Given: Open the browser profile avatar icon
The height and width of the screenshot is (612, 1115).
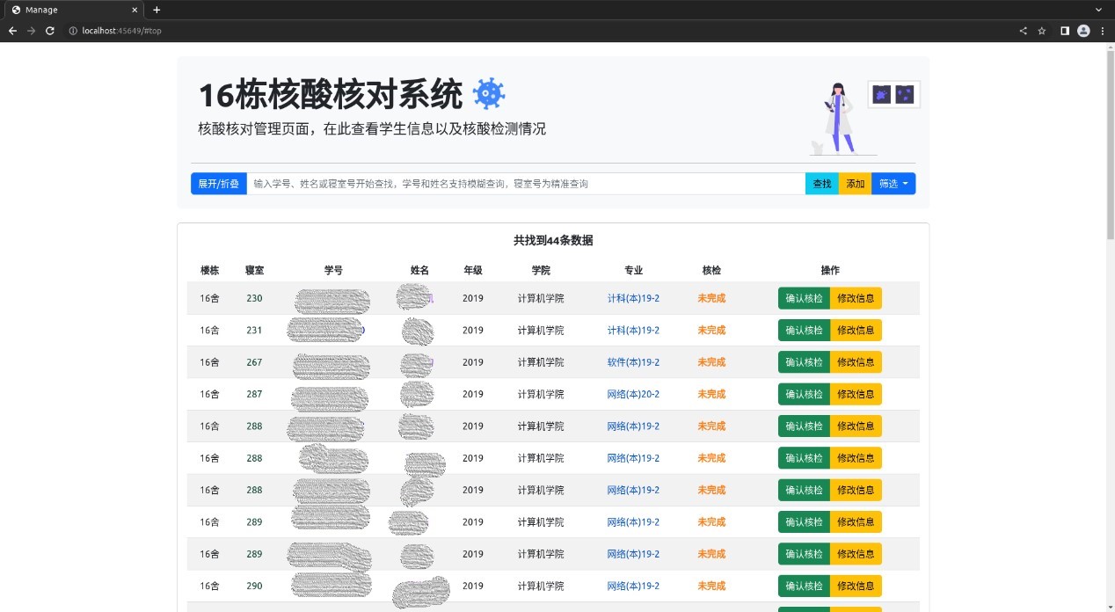Looking at the screenshot, I should pyautogui.click(x=1083, y=31).
